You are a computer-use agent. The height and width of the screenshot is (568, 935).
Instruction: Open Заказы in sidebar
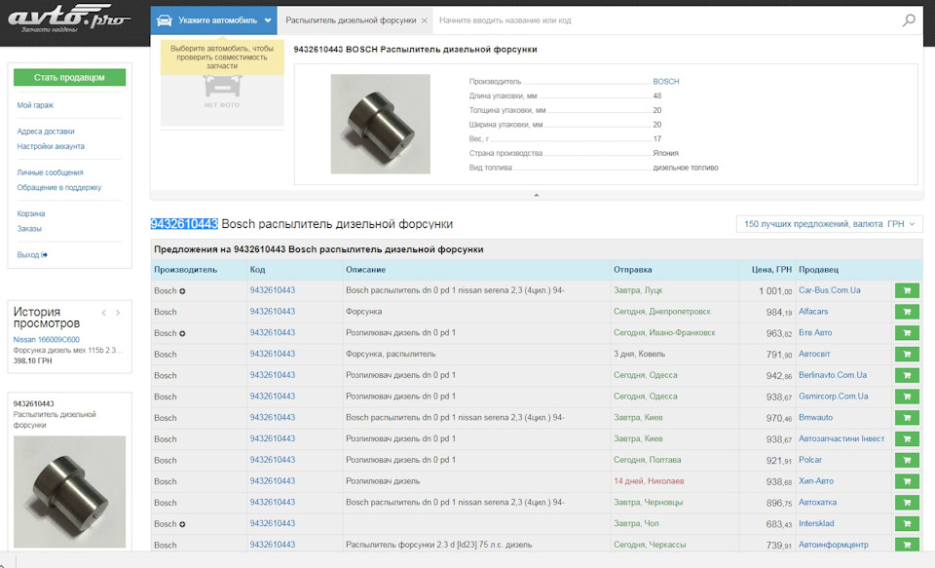click(x=29, y=229)
